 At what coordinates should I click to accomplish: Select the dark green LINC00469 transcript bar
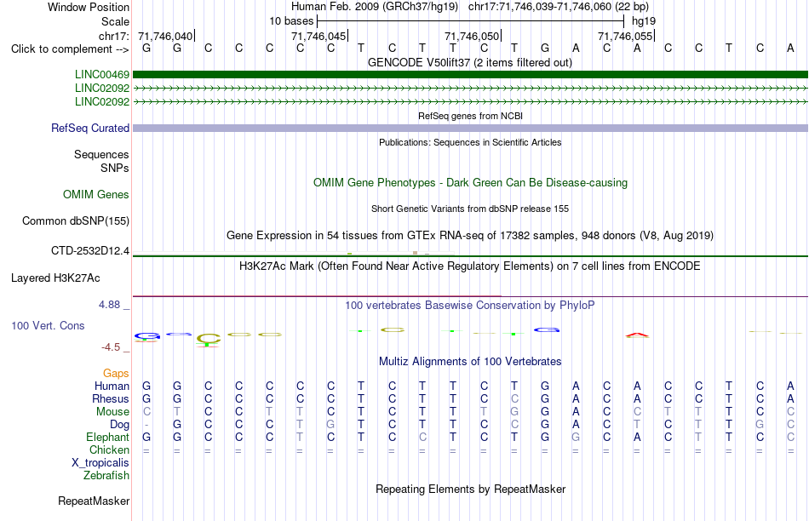[x=470, y=75]
